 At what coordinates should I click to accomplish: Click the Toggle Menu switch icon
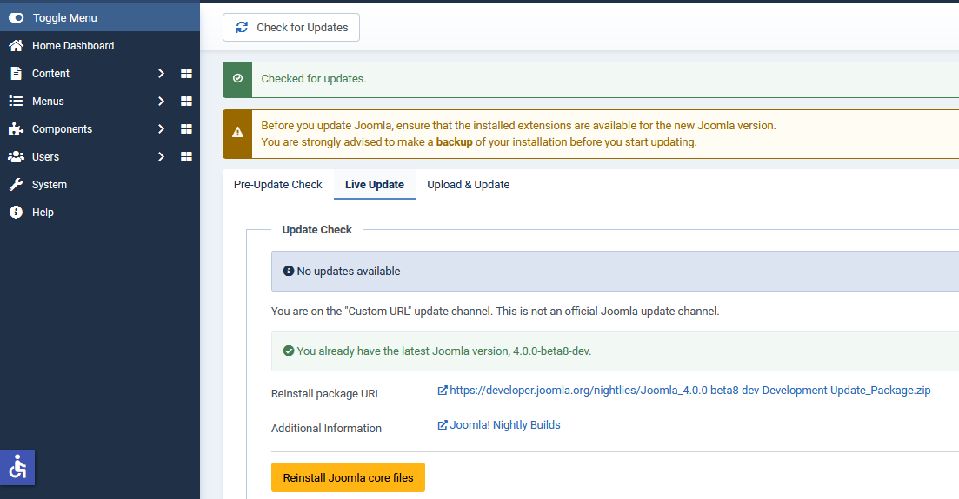16,17
